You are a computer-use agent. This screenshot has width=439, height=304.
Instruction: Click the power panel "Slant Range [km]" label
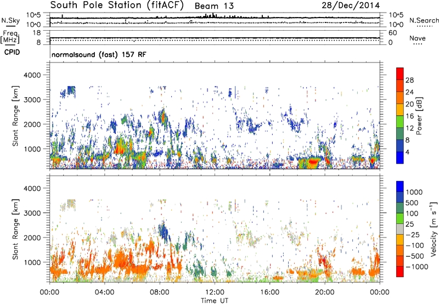(x=15, y=116)
